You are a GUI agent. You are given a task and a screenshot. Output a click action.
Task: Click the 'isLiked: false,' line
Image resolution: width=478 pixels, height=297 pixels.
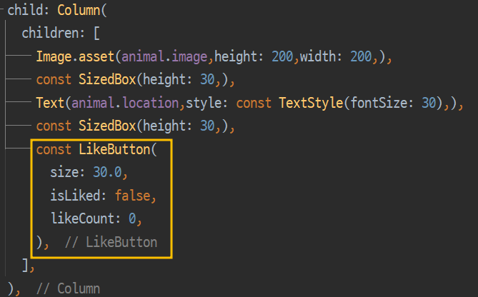pyautogui.click(x=104, y=196)
